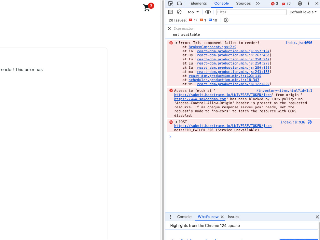Open react-dom.production.min.js:250:278 link
The image size is (320, 240).
(x=233, y=63)
